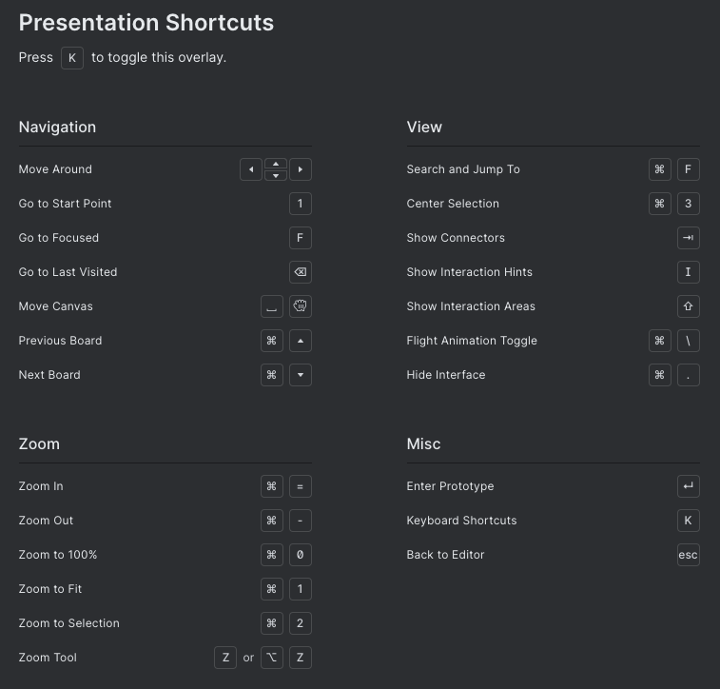720x689 pixels.
Task: Click the left arrow key icon for Move Around
Action: pos(251,169)
